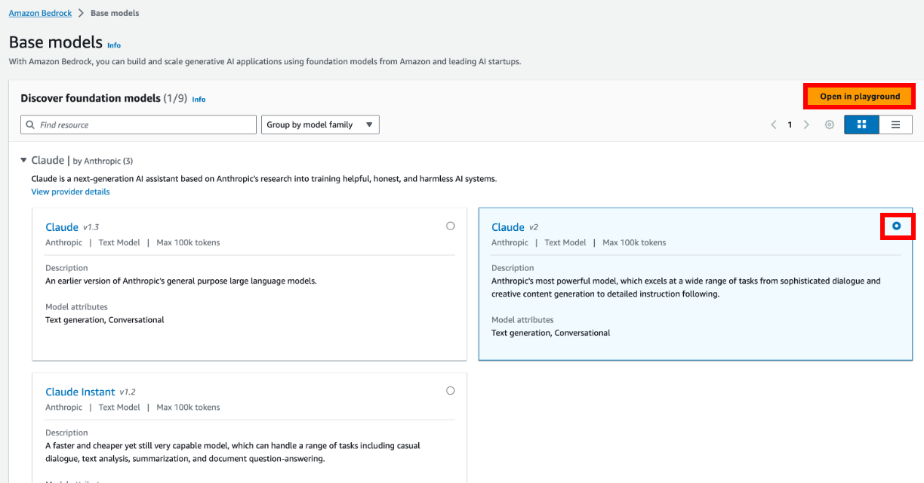The height and width of the screenshot is (483, 924).
Task: Focus the Find resource search field
Action: 138,125
